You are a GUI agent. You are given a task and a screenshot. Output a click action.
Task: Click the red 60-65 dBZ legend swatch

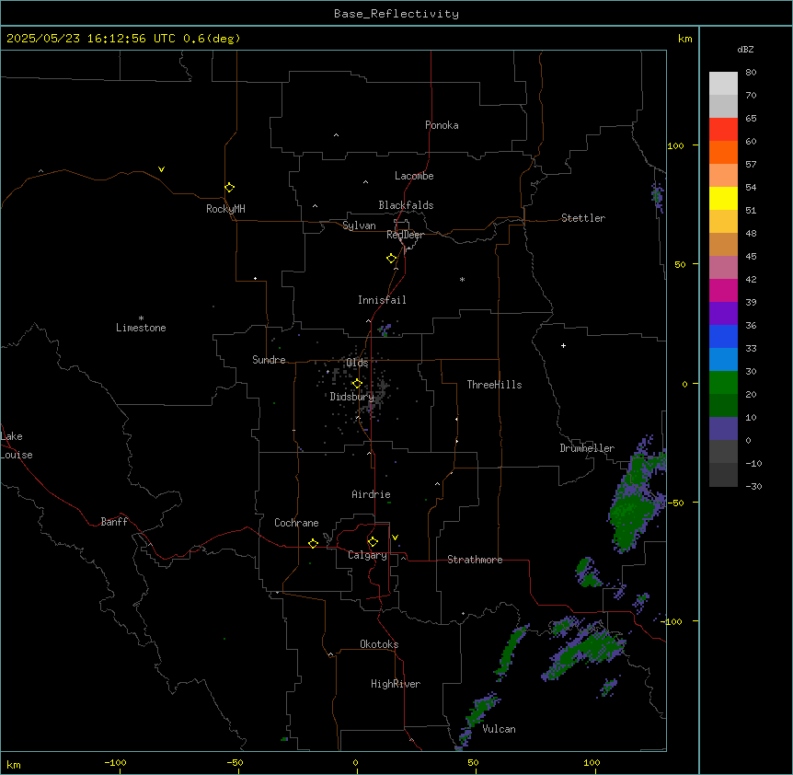[x=723, y=129]
